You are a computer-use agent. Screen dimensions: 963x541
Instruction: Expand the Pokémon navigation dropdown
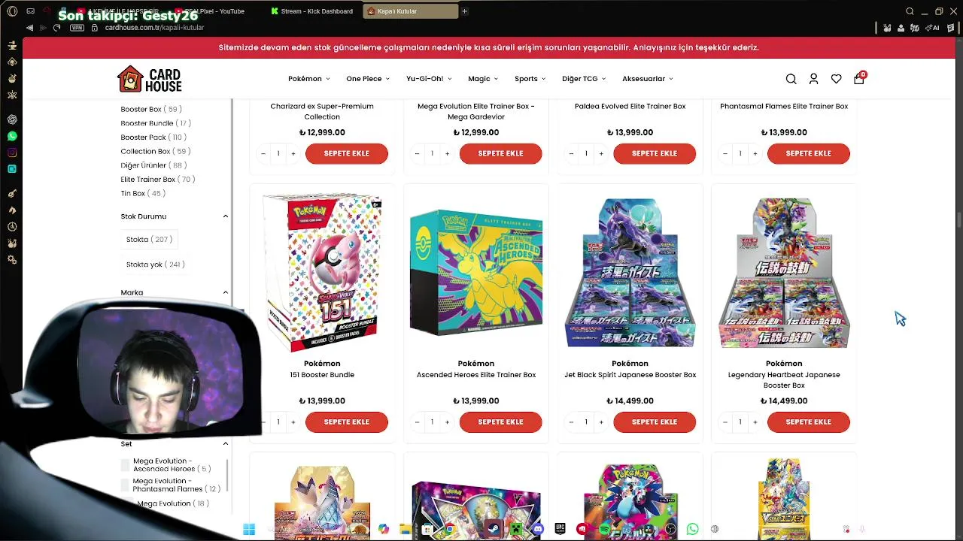coord(308,79)
